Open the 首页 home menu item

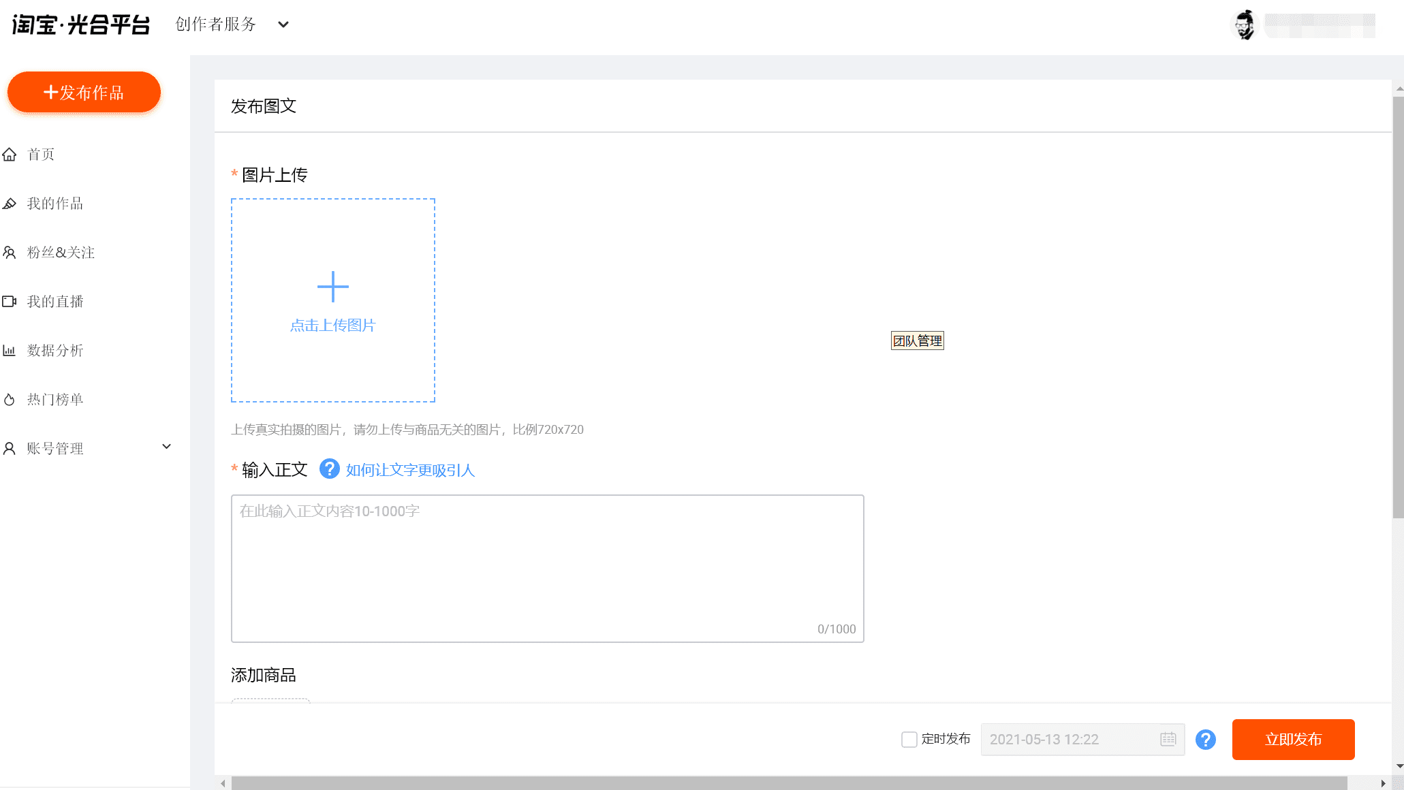(x=41, y=155)
